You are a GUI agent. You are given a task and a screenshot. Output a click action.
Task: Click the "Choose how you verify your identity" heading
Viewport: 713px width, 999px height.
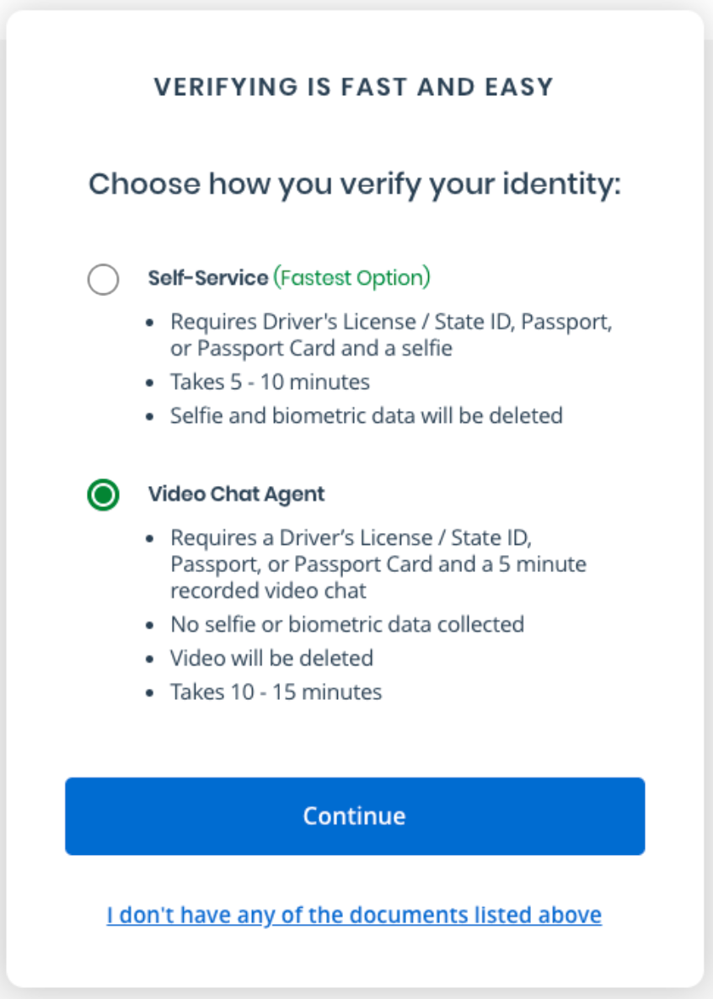[354, 184]
